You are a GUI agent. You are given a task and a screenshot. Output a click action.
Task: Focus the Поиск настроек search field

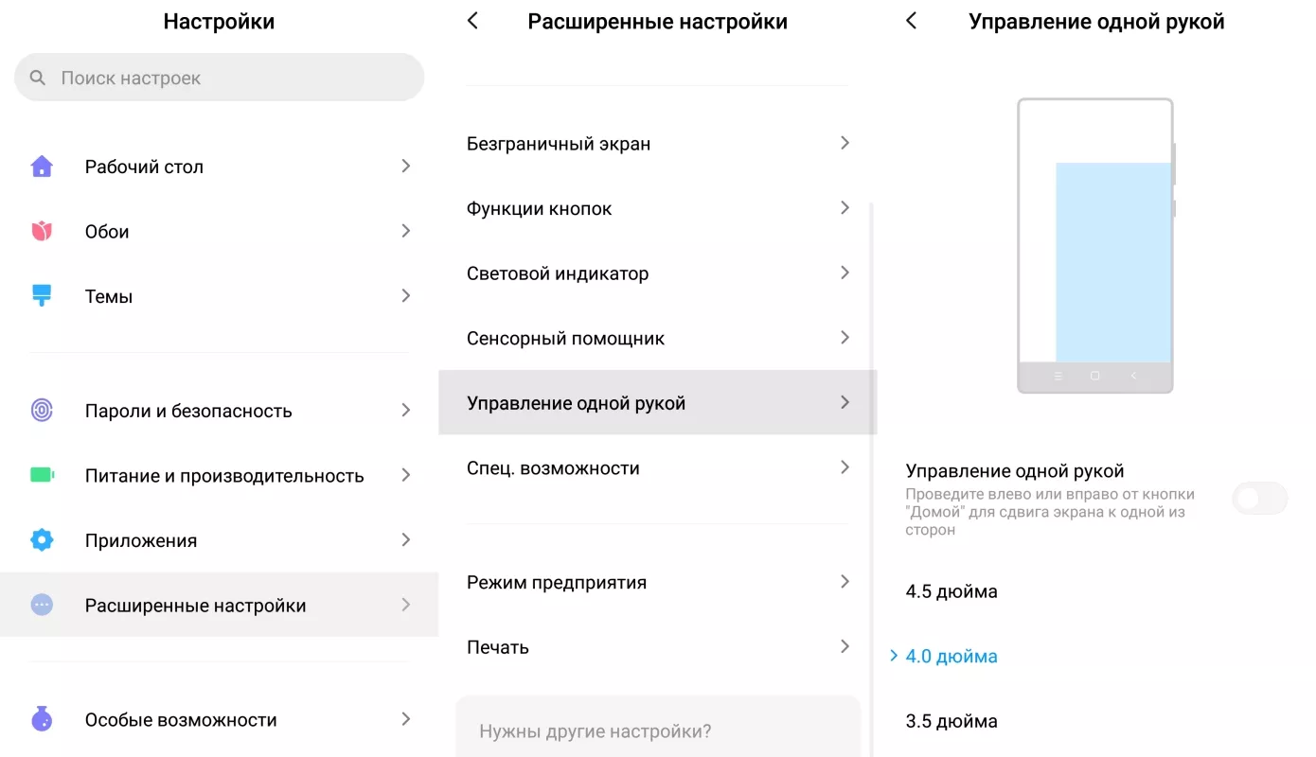pos(220,78)
